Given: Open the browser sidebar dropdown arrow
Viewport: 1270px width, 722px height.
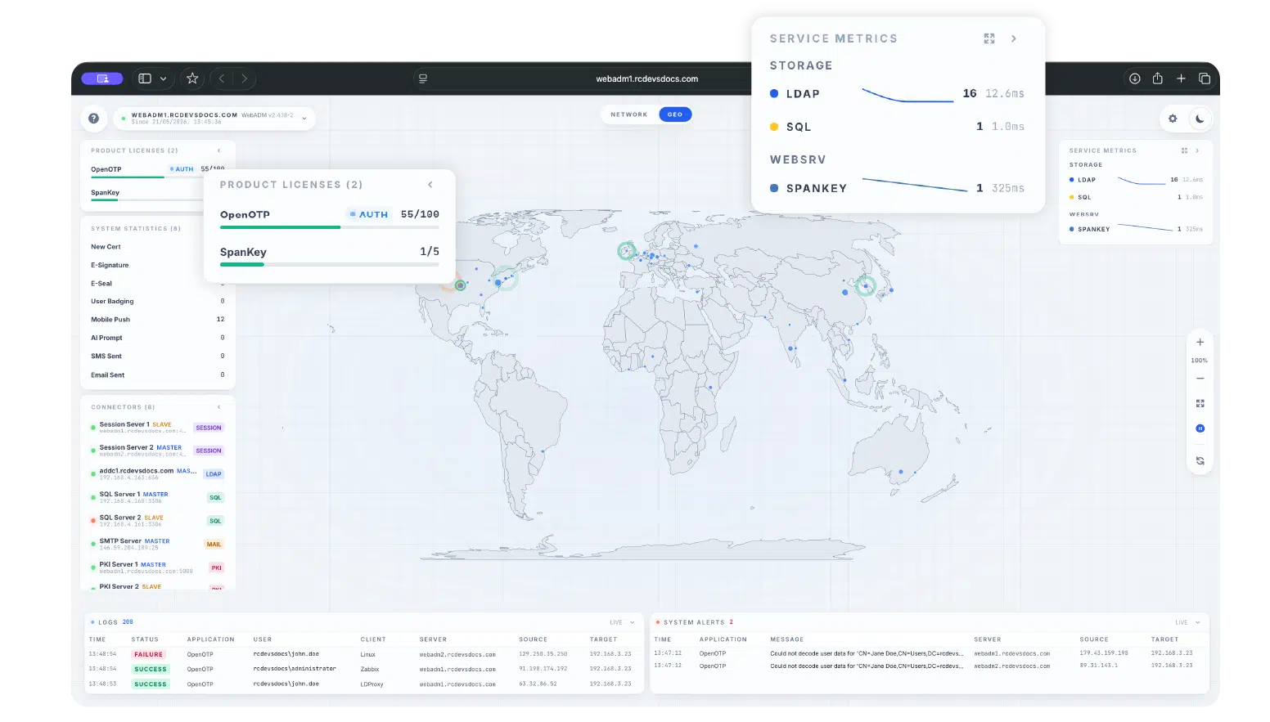Looking at the screenshot, I should (163, 78).
